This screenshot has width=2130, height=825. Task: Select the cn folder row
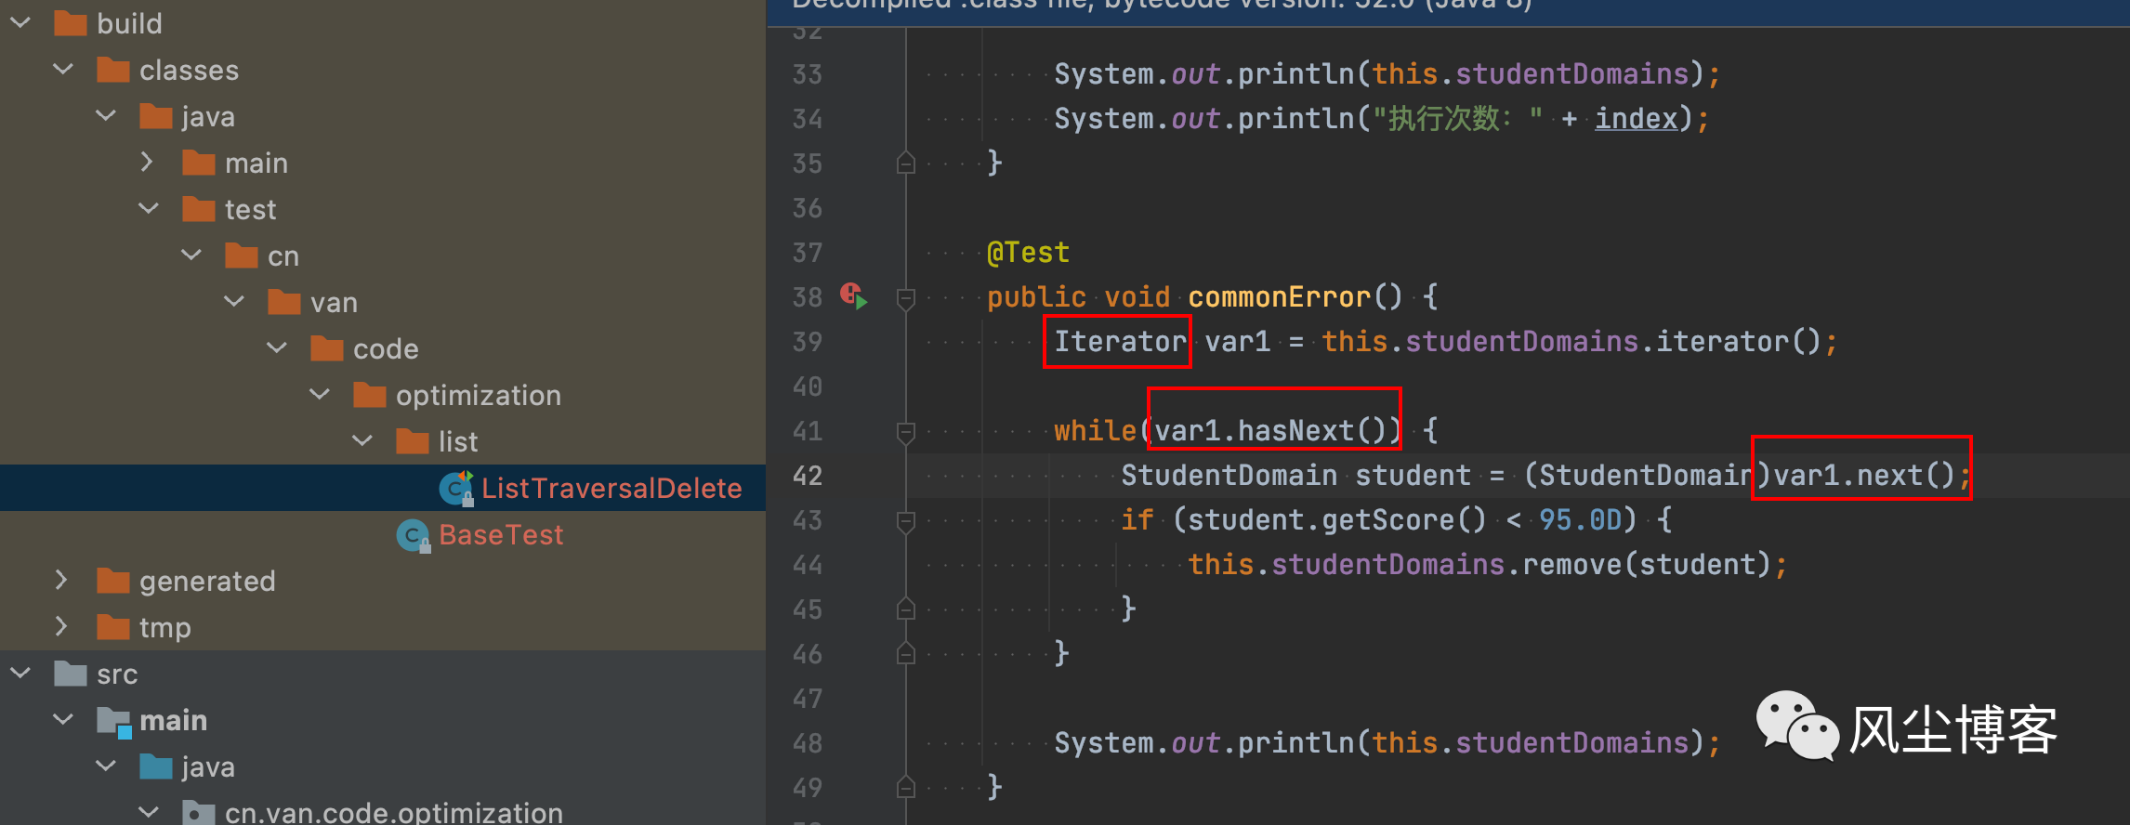[383, 255]
